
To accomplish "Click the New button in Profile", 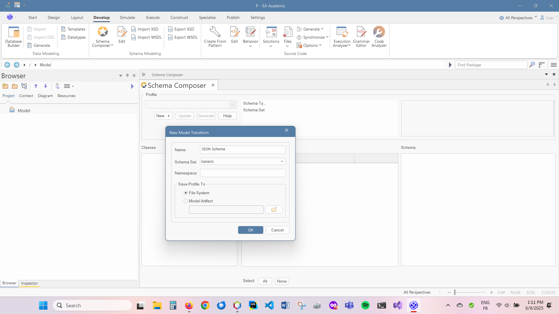I will 163,116.
